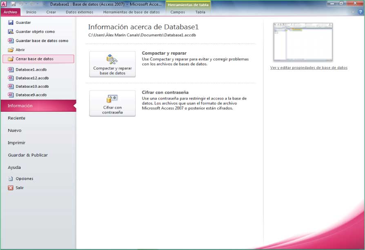This screenshot has height=250, width=365.
Task: Save using the quick access floppy icon
Action: point(13,4)
